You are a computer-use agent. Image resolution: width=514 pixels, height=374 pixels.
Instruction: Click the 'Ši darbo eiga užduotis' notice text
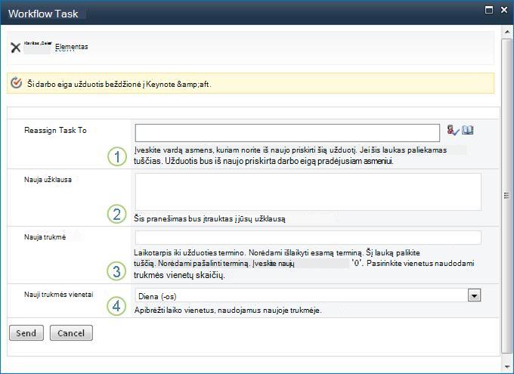pyautogui.click(x=119, y=84)
